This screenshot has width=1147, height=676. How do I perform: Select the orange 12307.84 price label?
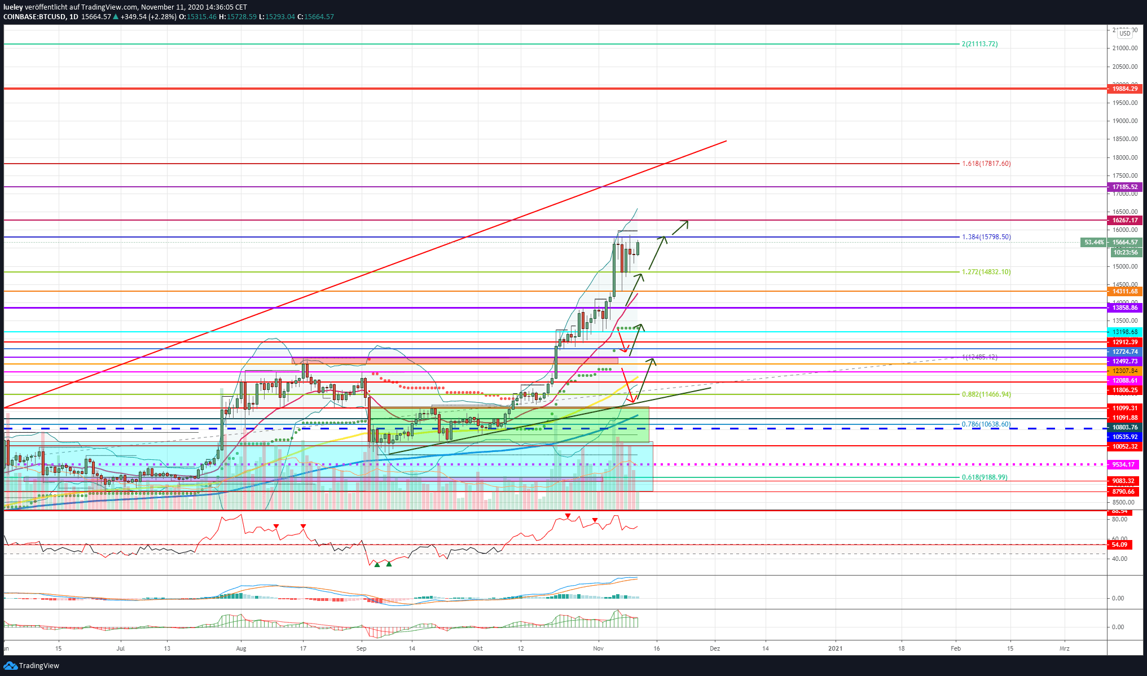1125,371
